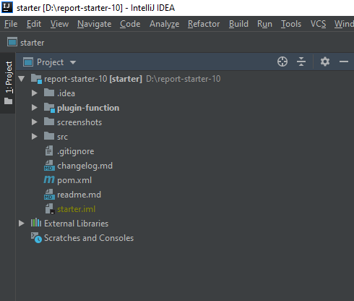Open the Navigate menu
Viewport: 354px width, 301px height.
coord(94,24)
